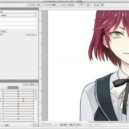This screenshot has width=129, height=129.
Task: Click the fourth slider's right-offset handle
Action: (x=23, y=99)
